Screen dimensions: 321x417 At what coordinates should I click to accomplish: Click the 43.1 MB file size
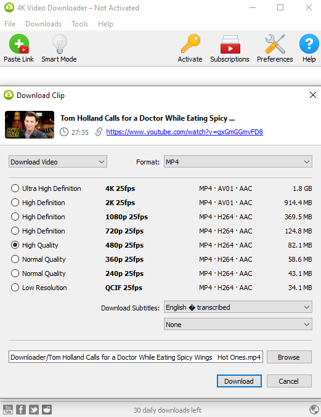299,273
